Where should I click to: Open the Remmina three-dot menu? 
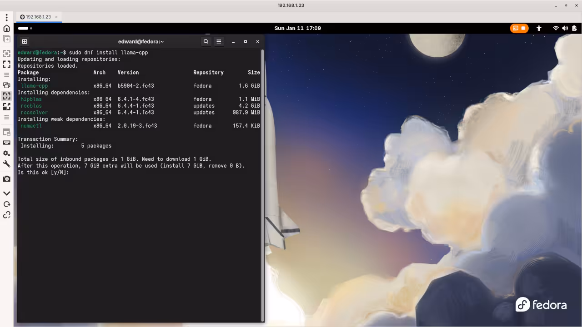[6, 17]
